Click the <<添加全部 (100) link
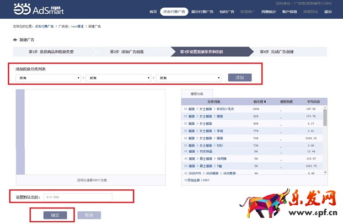 pos(196,180)
